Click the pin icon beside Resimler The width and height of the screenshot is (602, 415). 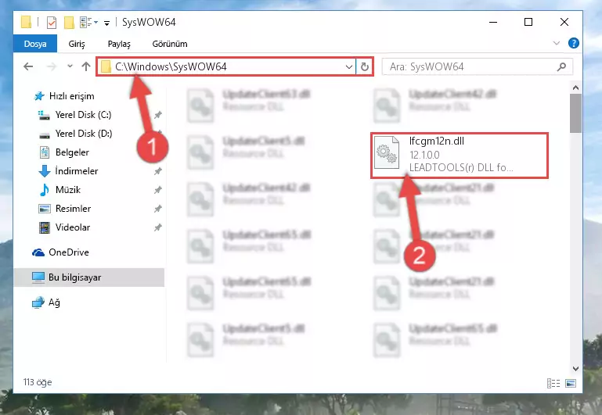click(x=158, y=209)
